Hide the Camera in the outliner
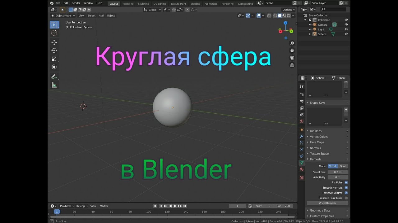Image resolution: width=398 pixels, height=223 pixels. (x=346, y=24)
